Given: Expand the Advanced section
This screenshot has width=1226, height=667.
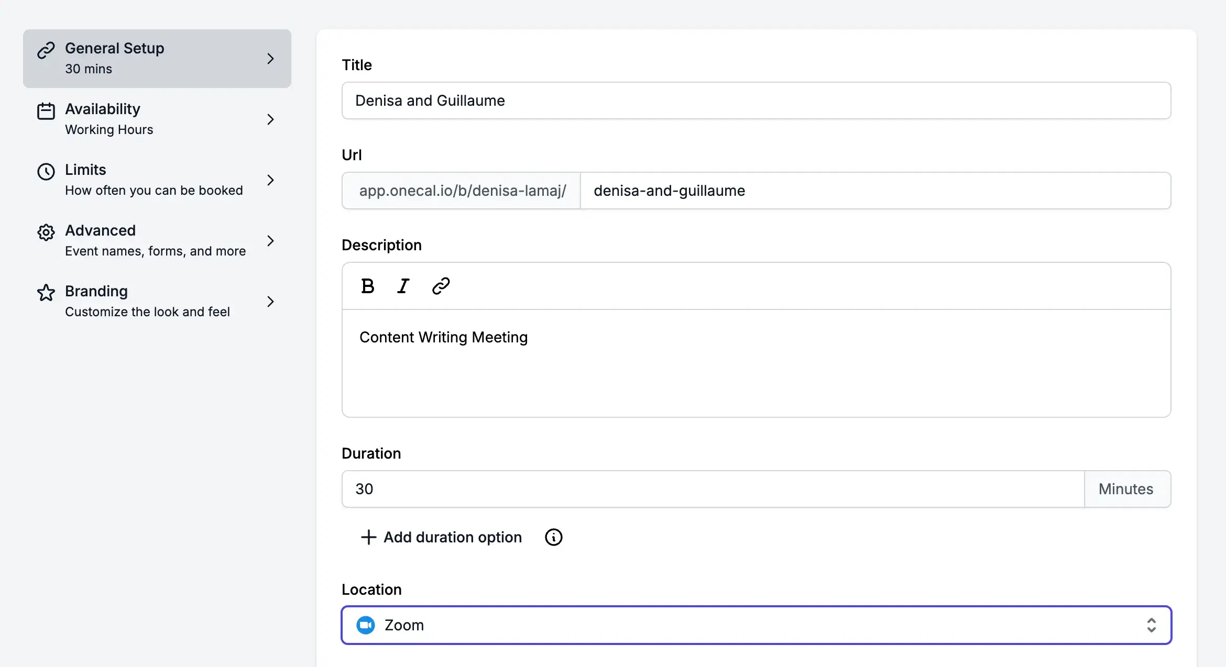Looking at the screenshot, I should point(157,240).
